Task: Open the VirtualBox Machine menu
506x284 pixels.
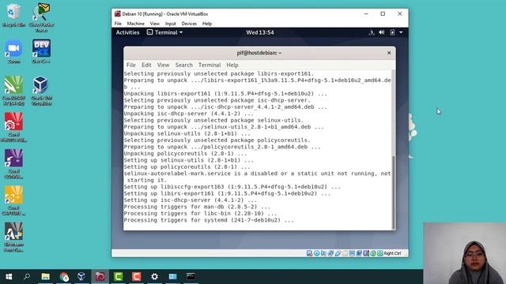Action: point(135,24)
